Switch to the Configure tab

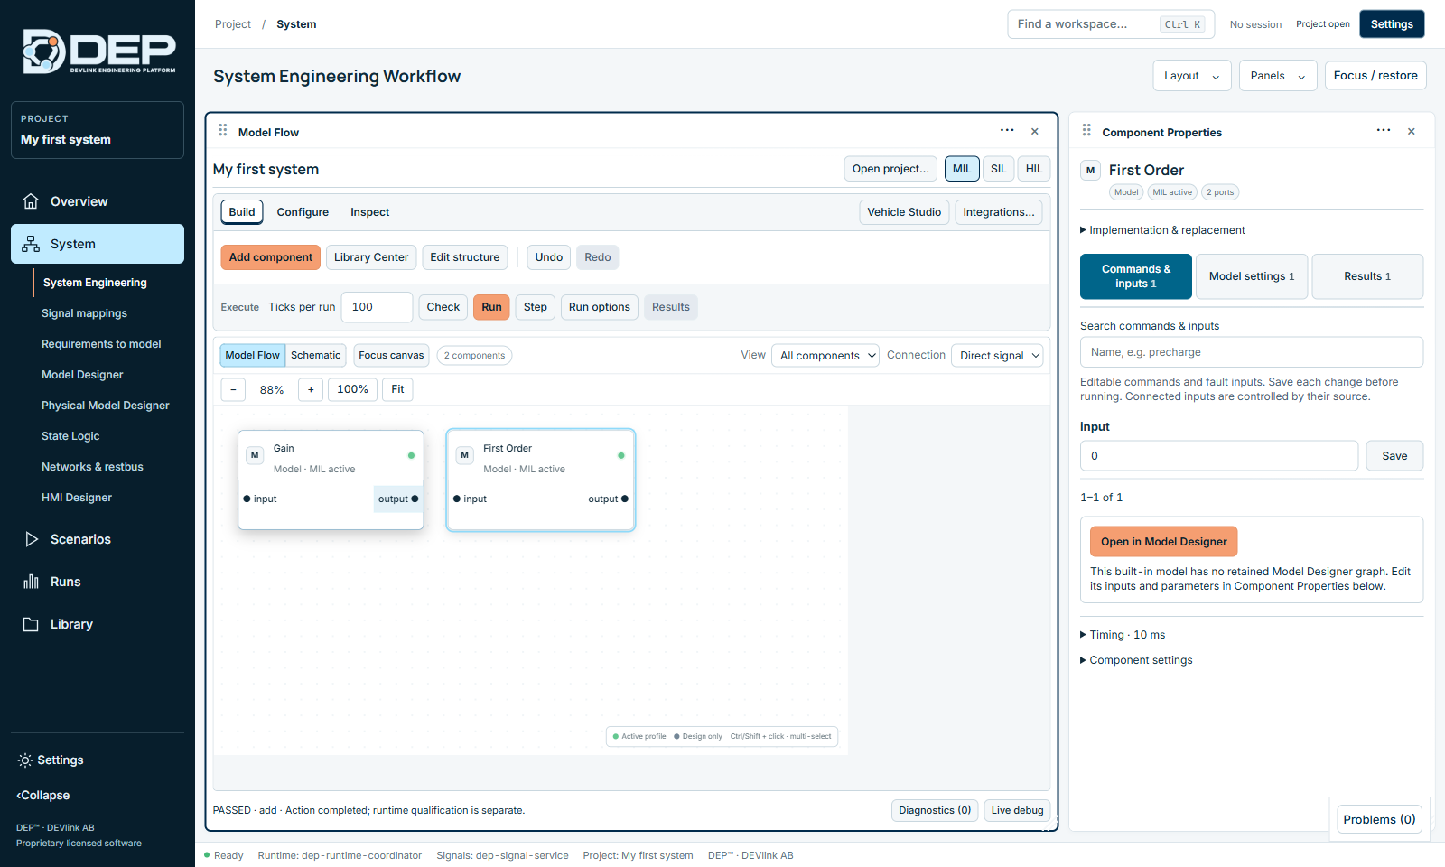point(303,212)
